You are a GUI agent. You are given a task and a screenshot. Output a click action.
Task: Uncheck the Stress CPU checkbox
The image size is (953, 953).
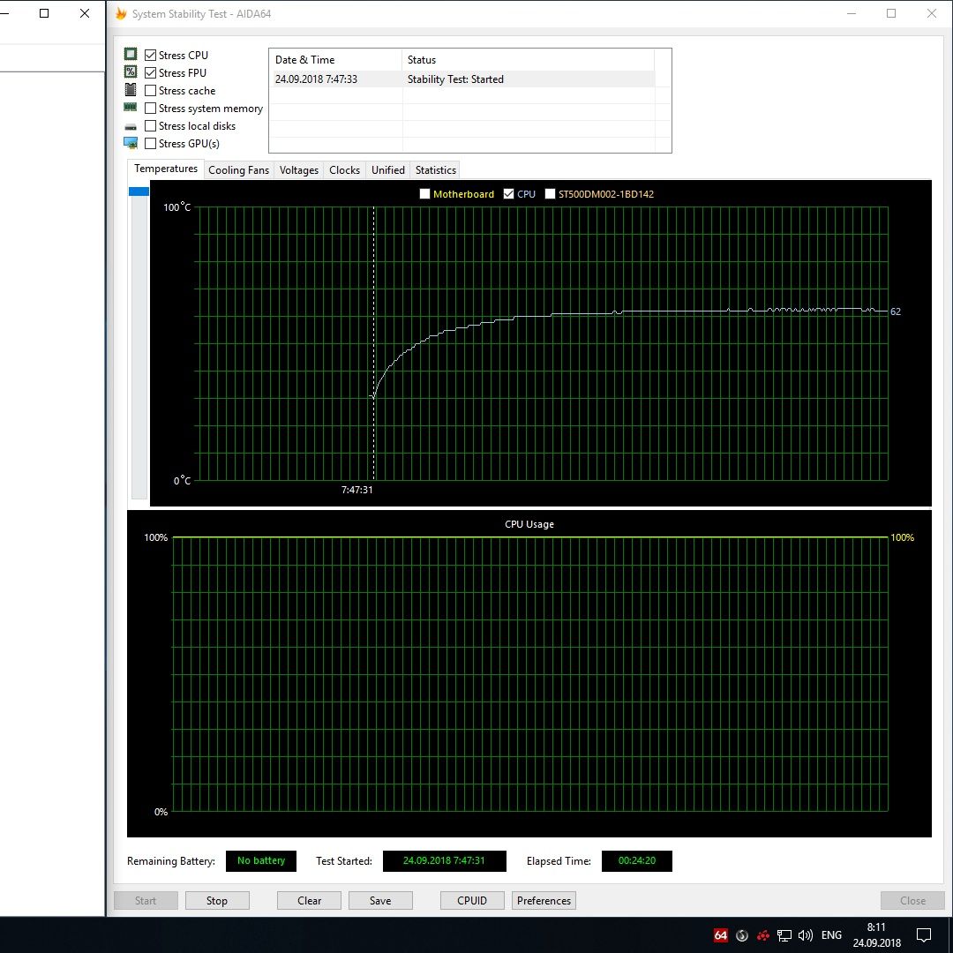pos(151,56)
